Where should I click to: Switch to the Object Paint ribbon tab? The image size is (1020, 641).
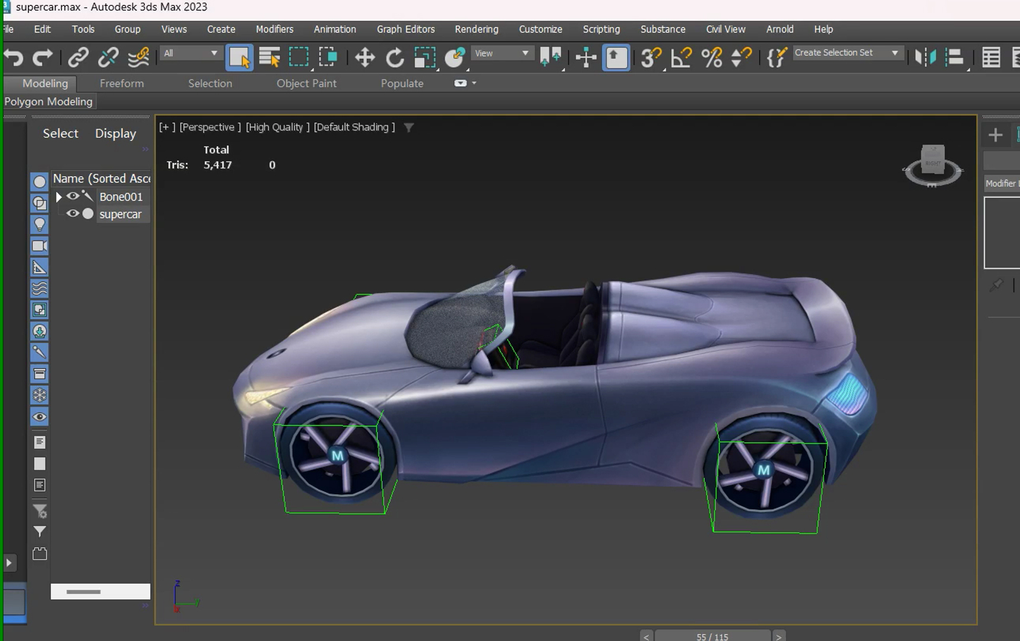point(306,84)
